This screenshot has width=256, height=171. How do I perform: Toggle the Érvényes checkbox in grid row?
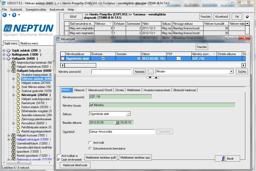pos(103,58)
